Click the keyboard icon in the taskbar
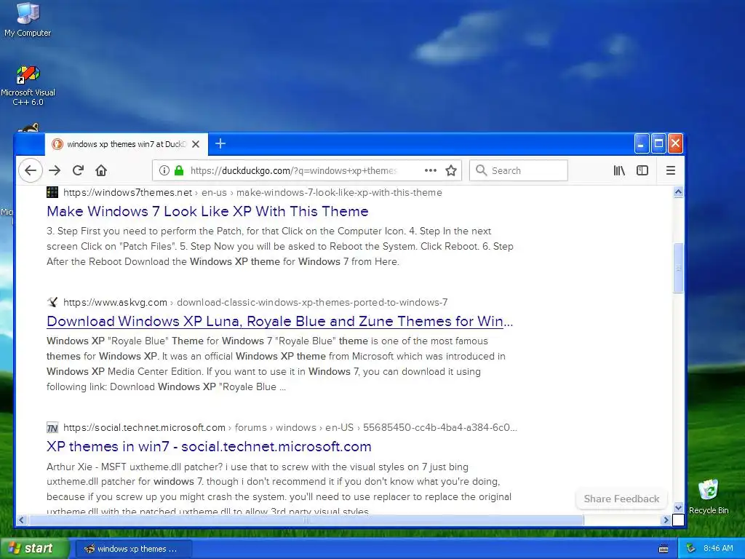Image resolution: width=745 pixels, height=559 pixels. tap(664, 549)
